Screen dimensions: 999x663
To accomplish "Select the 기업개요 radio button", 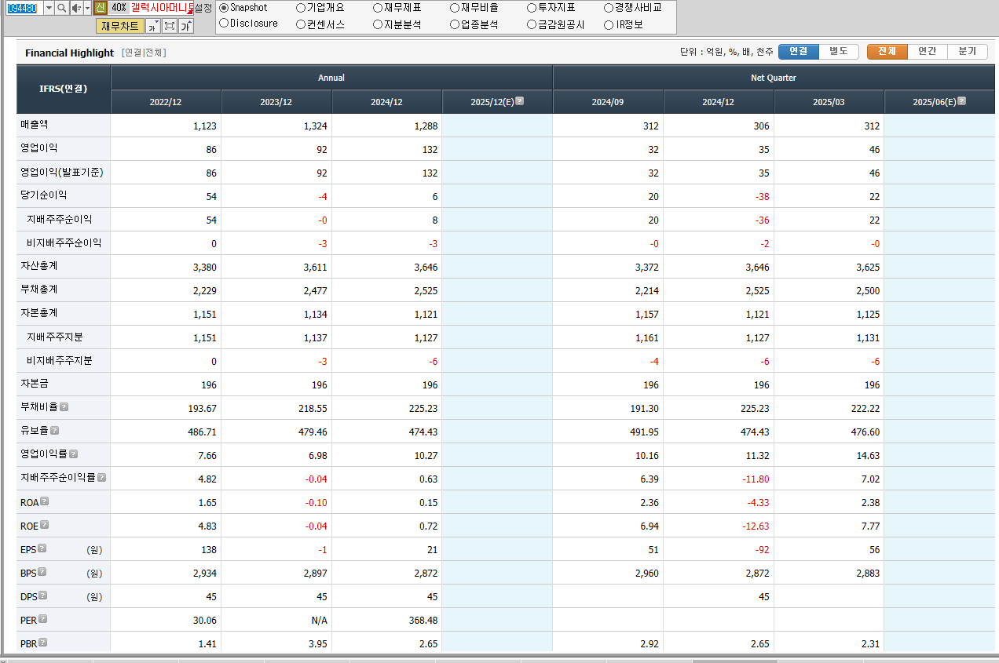I will (301, 8).
